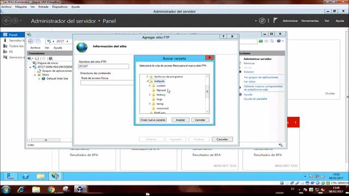This screenshot has width=349, height=196.
Task: Select Grupos de aplicaciones in the tree
Action: pos(57,71)
